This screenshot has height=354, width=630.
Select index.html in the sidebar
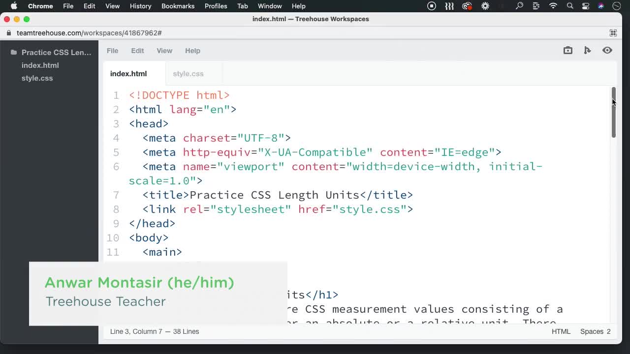[40, 65]
